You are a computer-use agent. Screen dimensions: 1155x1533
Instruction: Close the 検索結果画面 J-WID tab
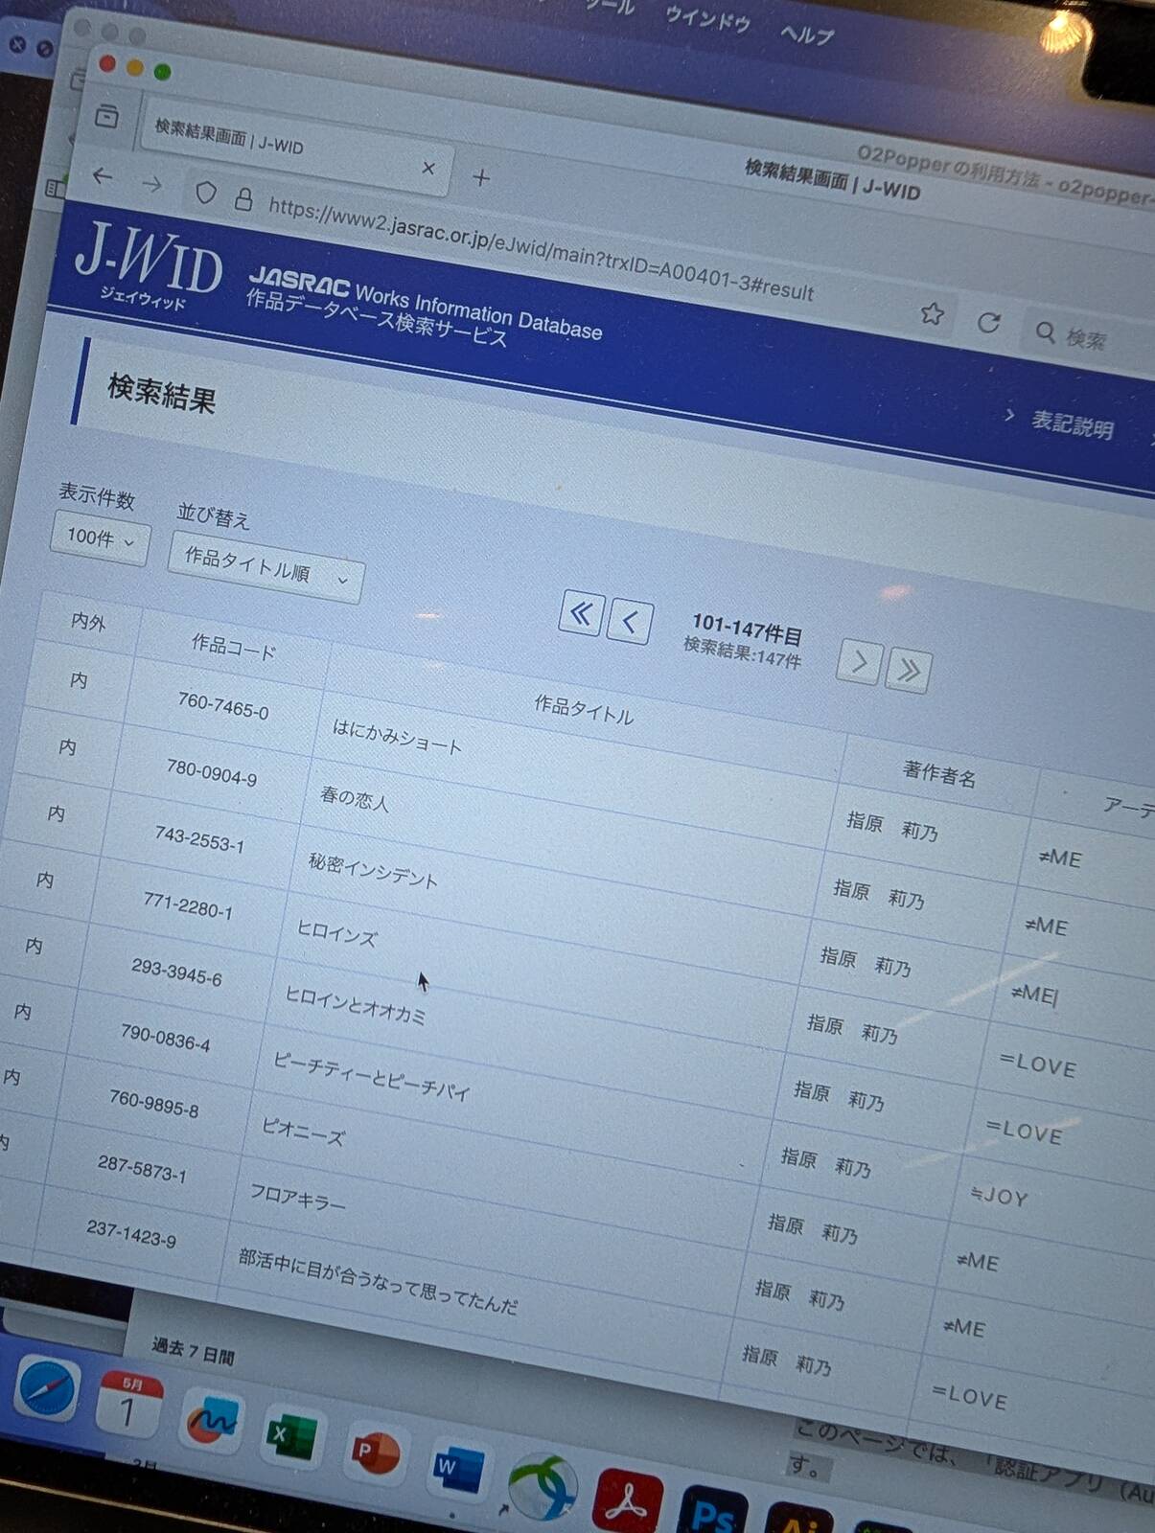tap(428, 168)
